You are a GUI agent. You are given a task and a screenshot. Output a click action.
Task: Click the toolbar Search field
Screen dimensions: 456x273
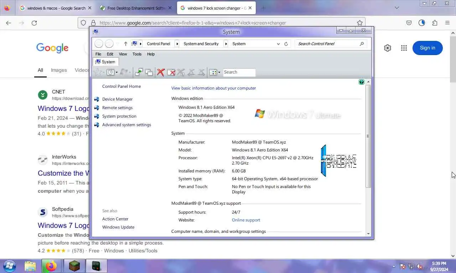coord(239,72)
